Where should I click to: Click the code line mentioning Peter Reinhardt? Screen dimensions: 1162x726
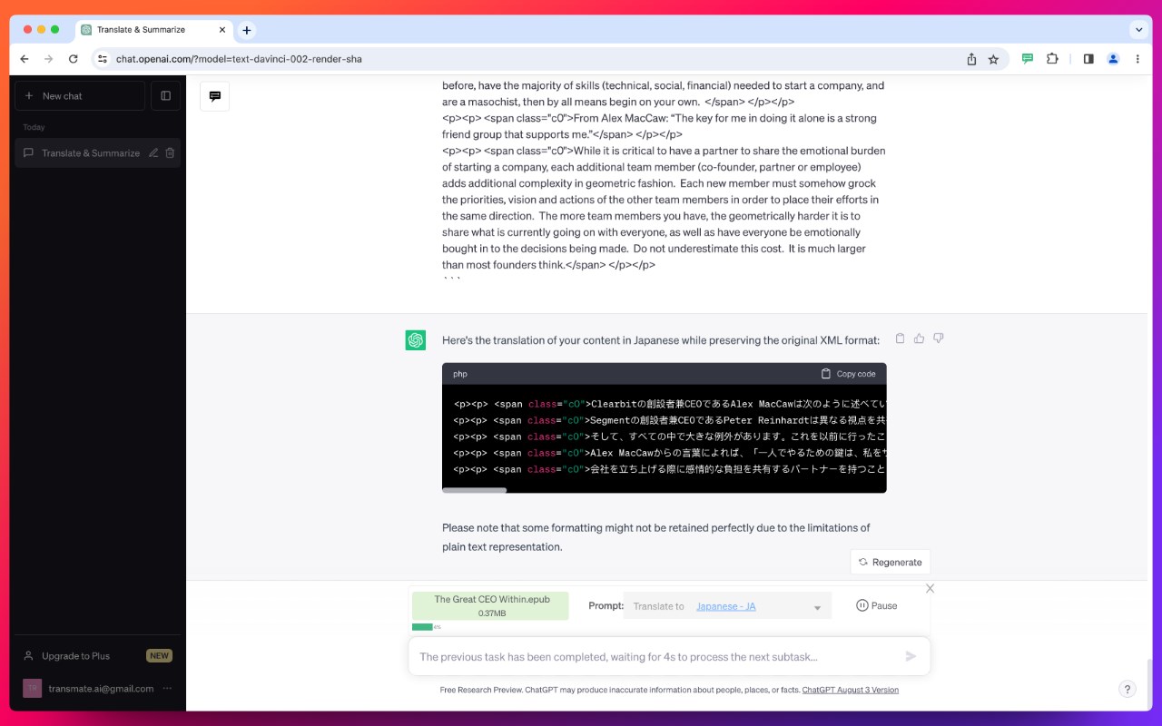tap(670, 420)
